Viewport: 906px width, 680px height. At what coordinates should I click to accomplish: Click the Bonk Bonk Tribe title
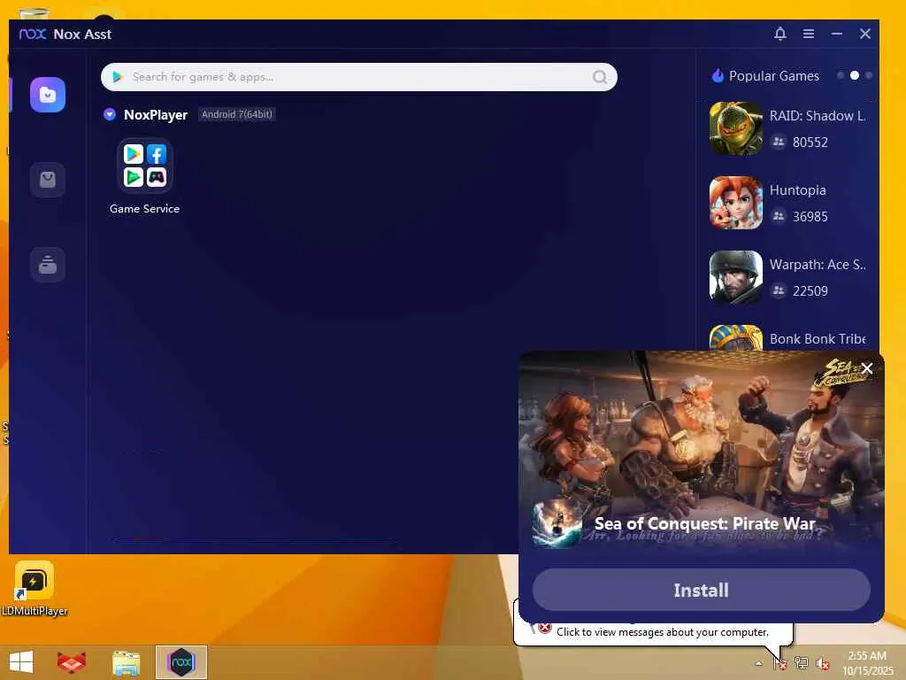click(x=818, y=339)
